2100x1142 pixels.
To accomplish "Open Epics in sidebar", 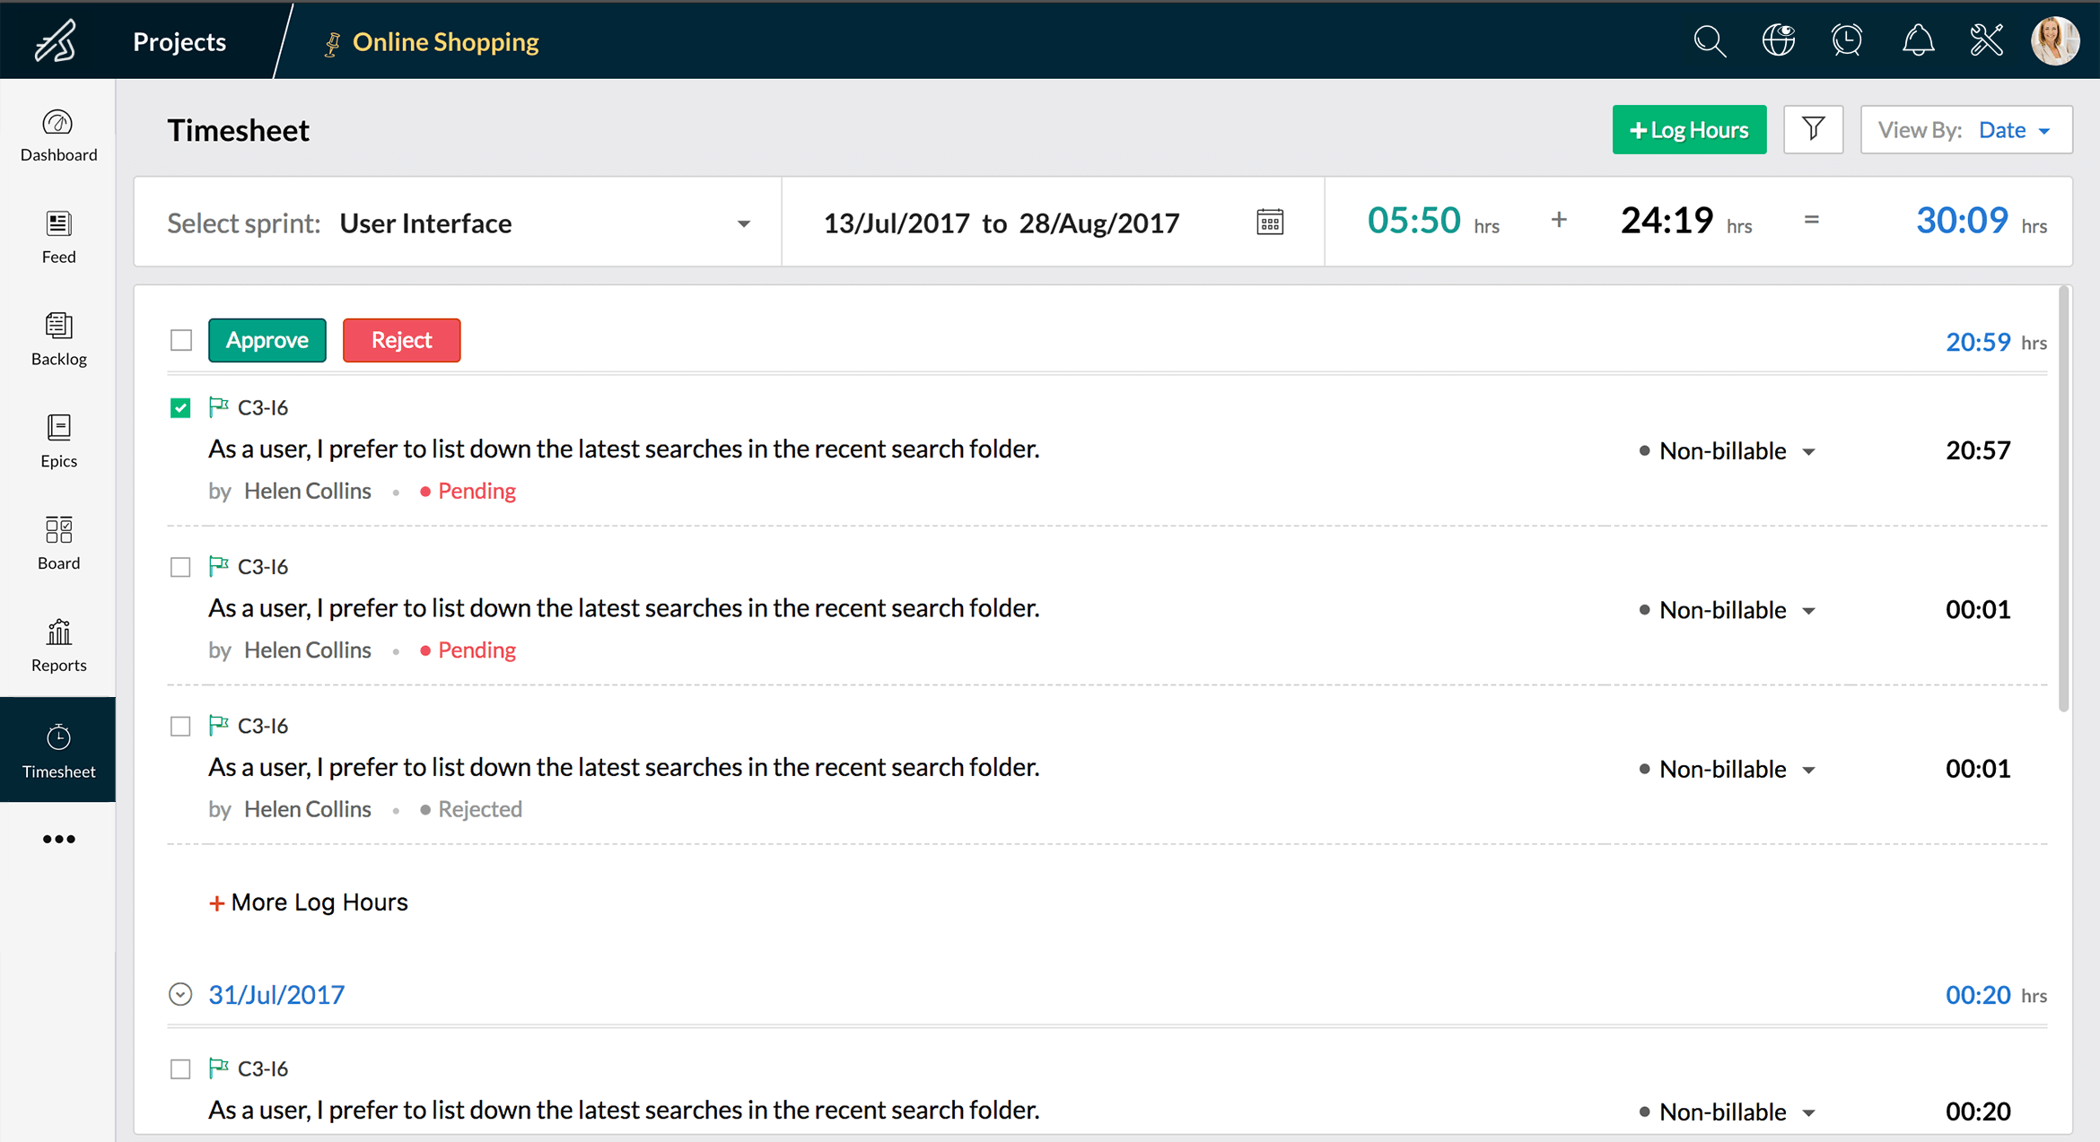I will click(x=58, y=441).
